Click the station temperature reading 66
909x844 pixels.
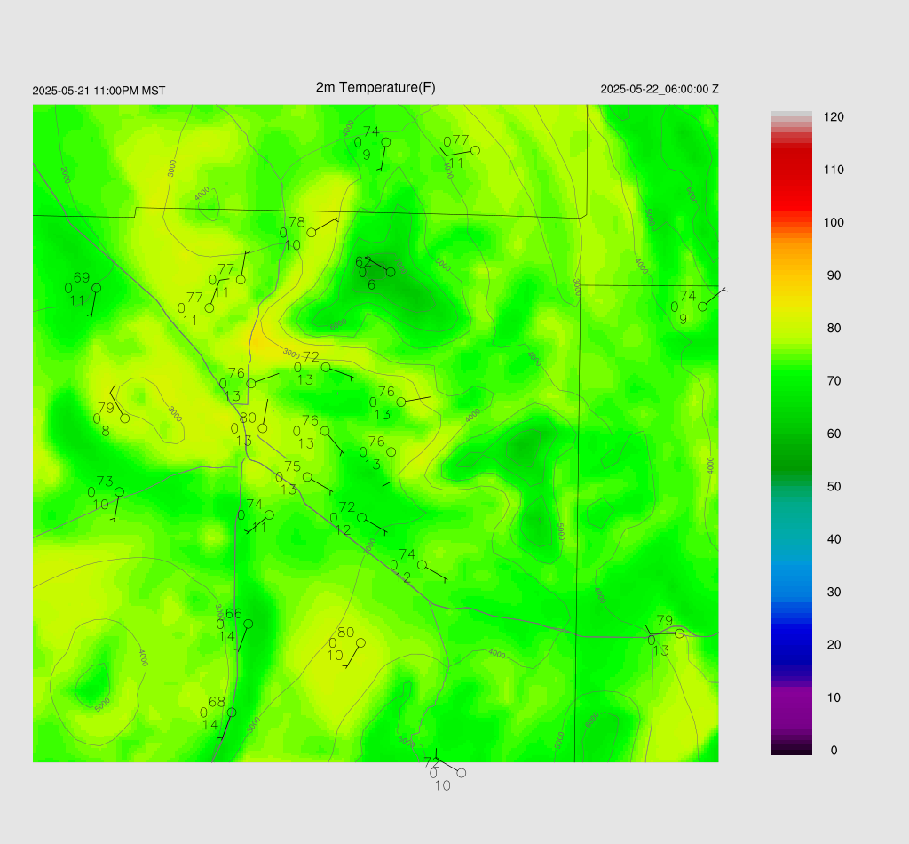point(233,614)
